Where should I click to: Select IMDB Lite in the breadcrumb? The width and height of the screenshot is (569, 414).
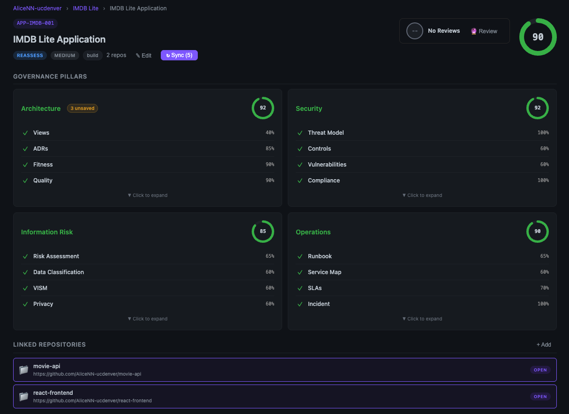coord(86,8)
